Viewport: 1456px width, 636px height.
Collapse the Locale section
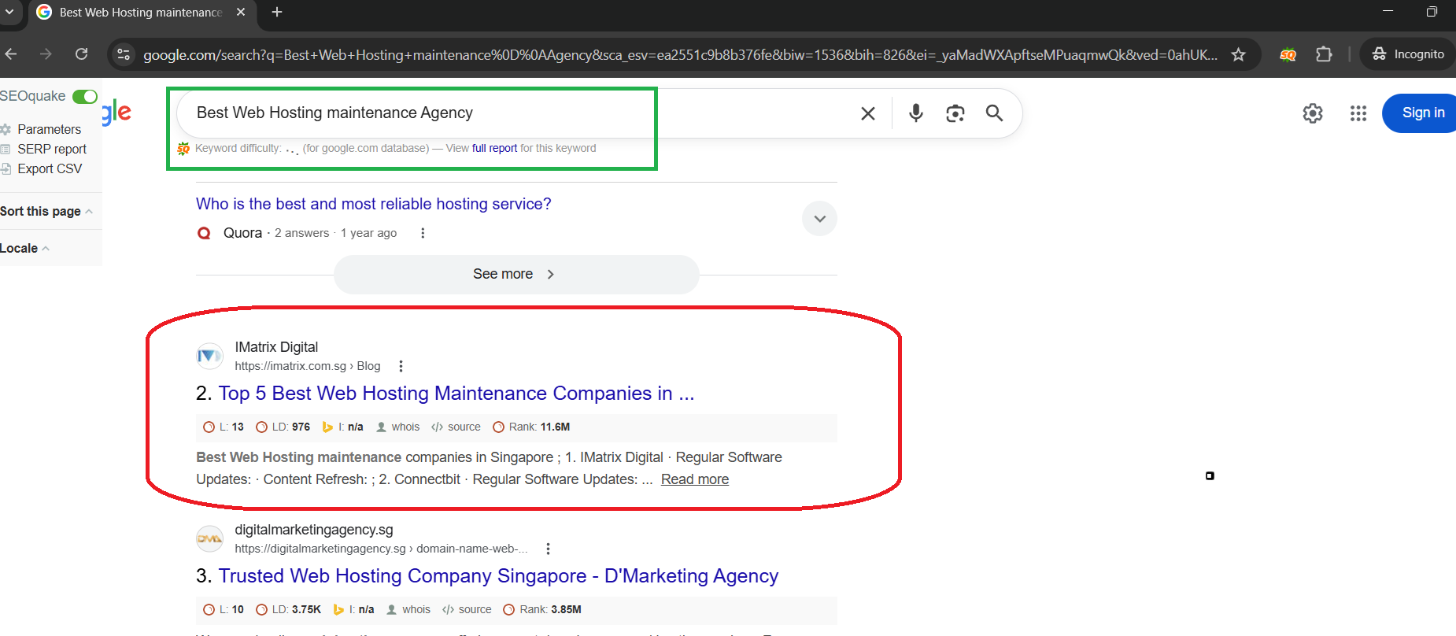click(x=24, y=248)
